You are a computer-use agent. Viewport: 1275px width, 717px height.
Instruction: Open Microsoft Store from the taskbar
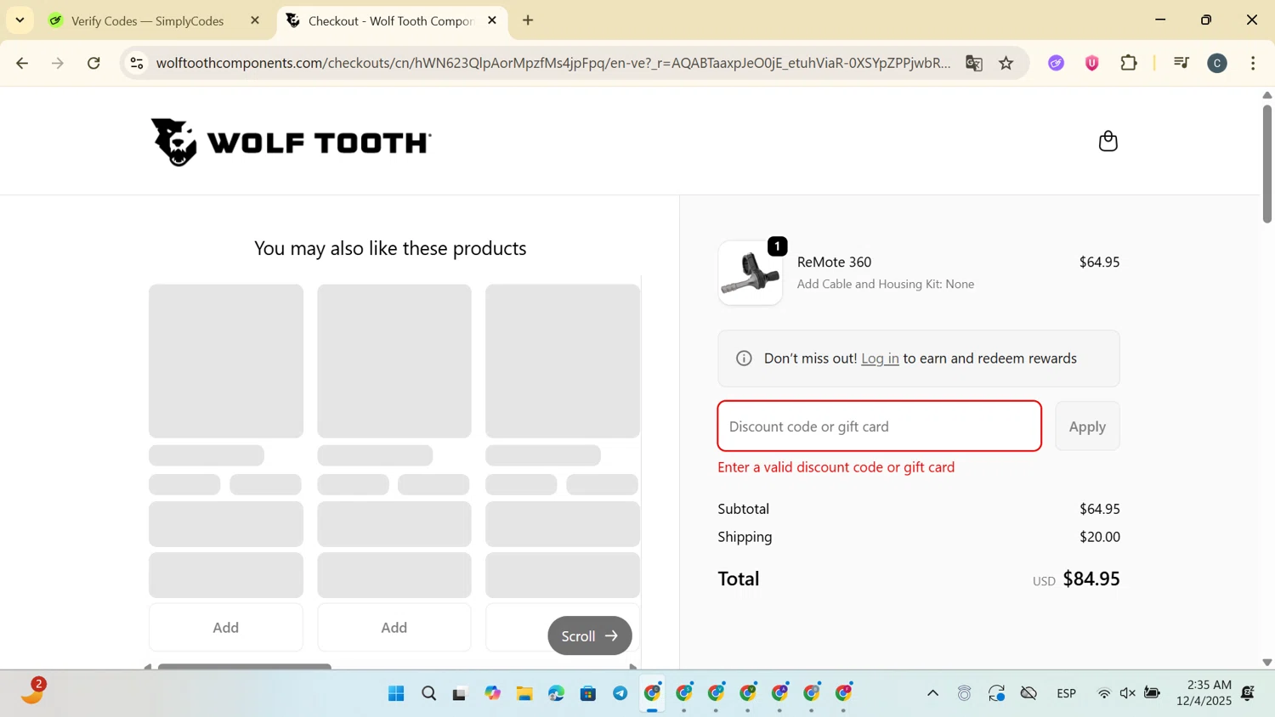(x=588, y=694)
